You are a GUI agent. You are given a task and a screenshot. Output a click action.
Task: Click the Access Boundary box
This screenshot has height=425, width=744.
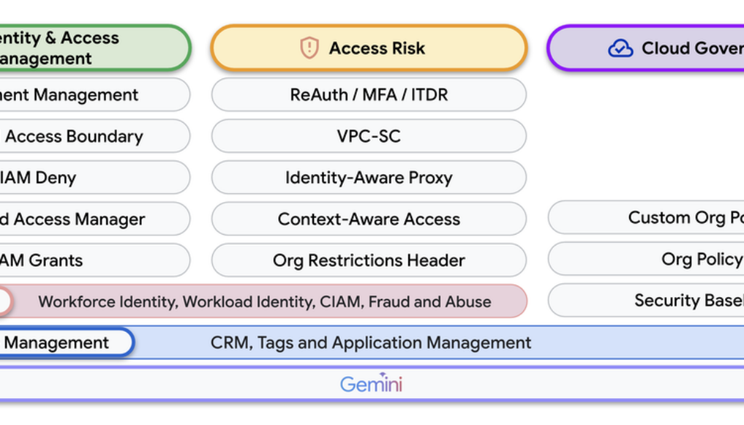click(x=80, y=137)
